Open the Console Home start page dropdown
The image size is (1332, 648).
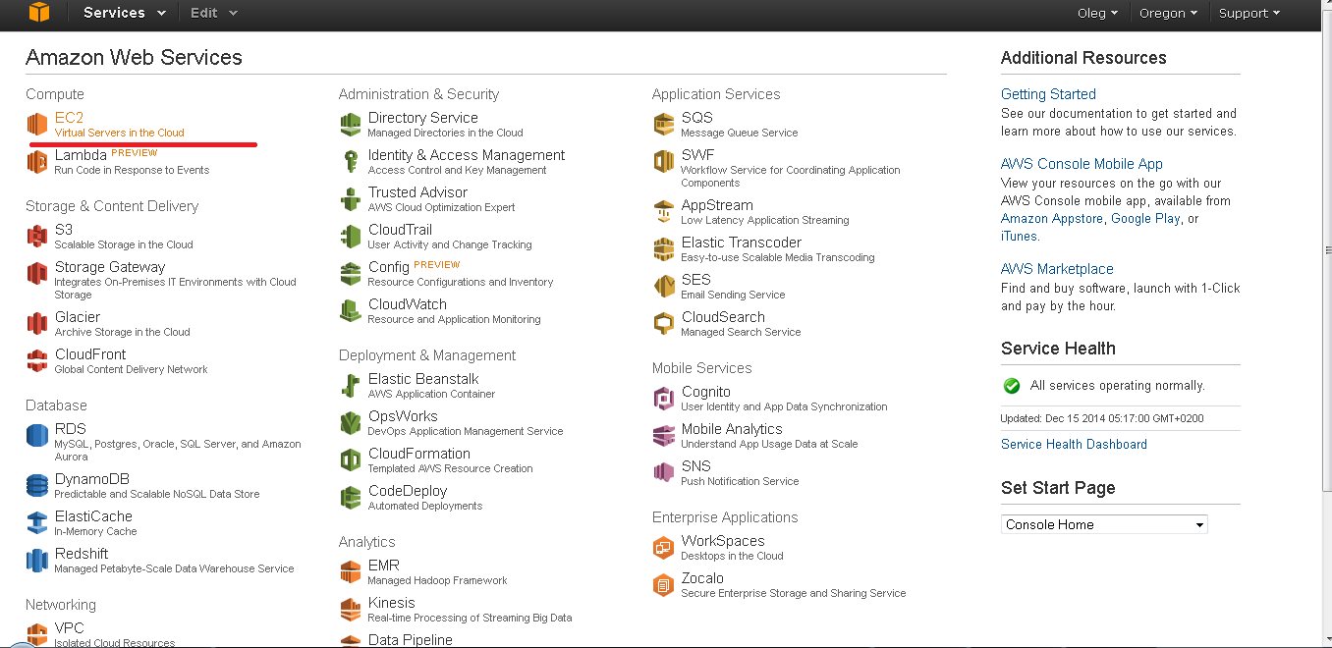[x=1104, y=524]
